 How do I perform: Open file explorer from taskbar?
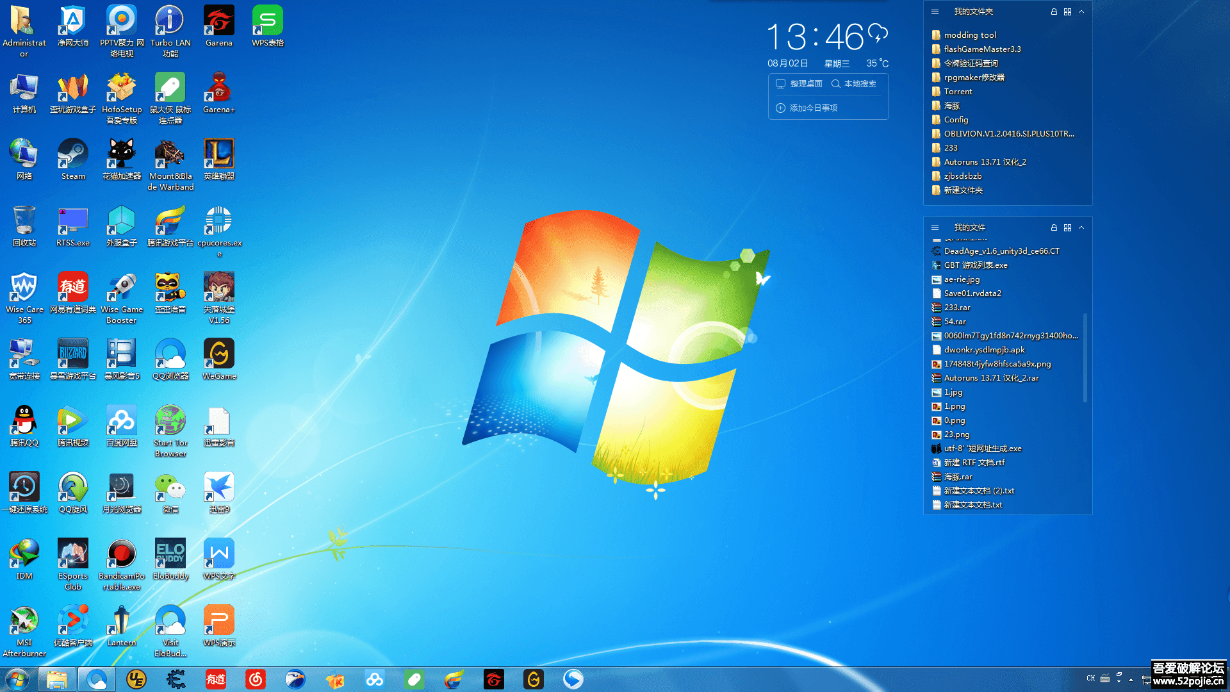[x=57, y=679]
